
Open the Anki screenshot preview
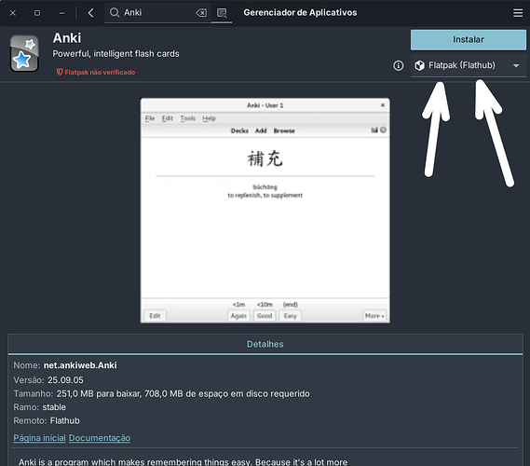[x=265, y=211]
